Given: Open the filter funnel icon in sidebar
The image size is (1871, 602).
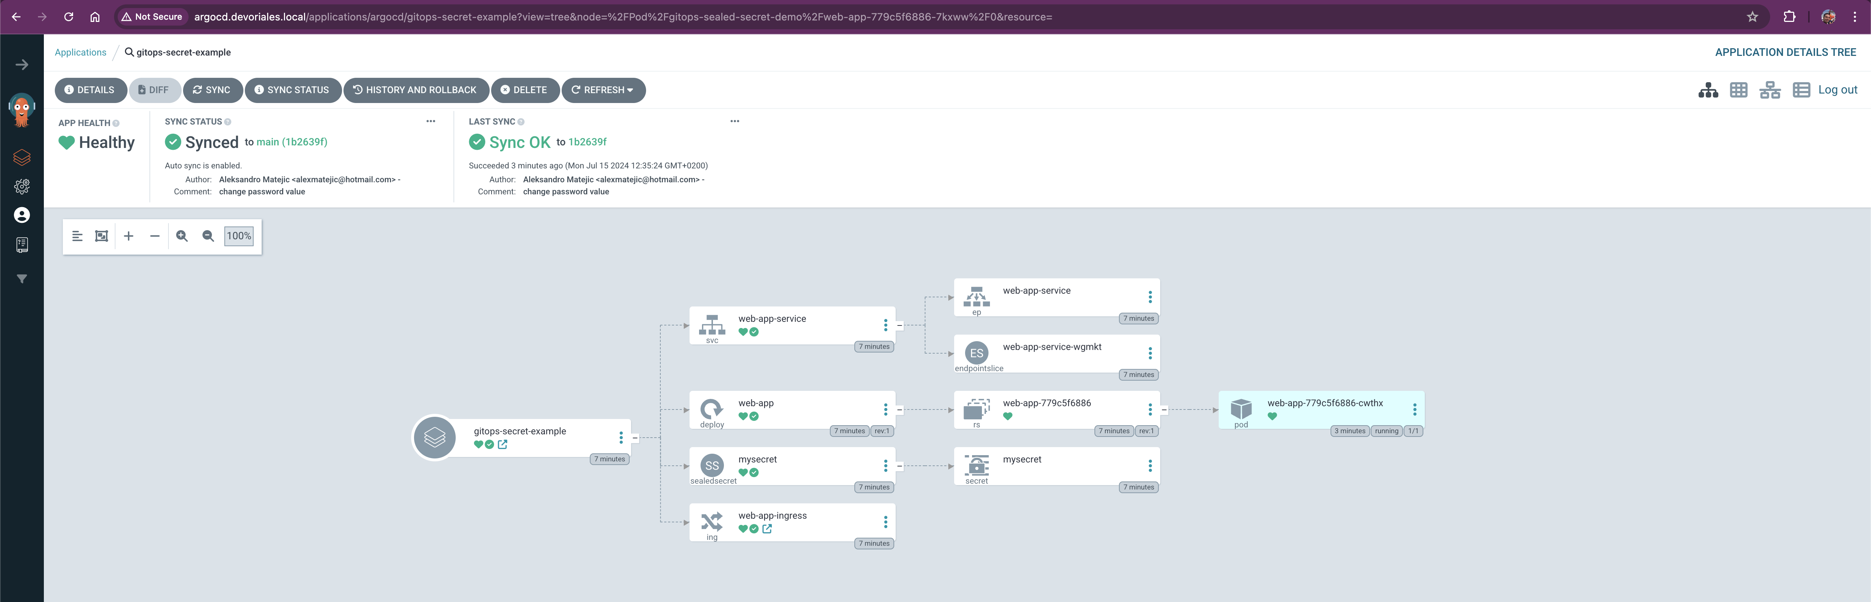Looking at the screenshot, I should (x=22, y=279).
